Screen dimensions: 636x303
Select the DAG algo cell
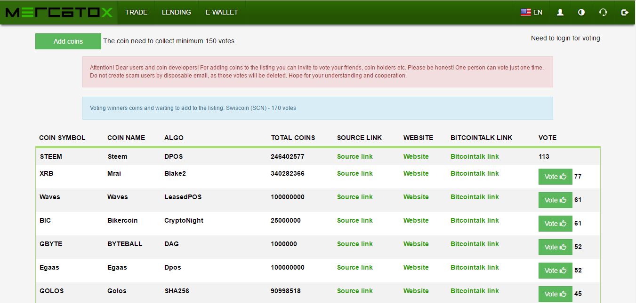[171, 244]
